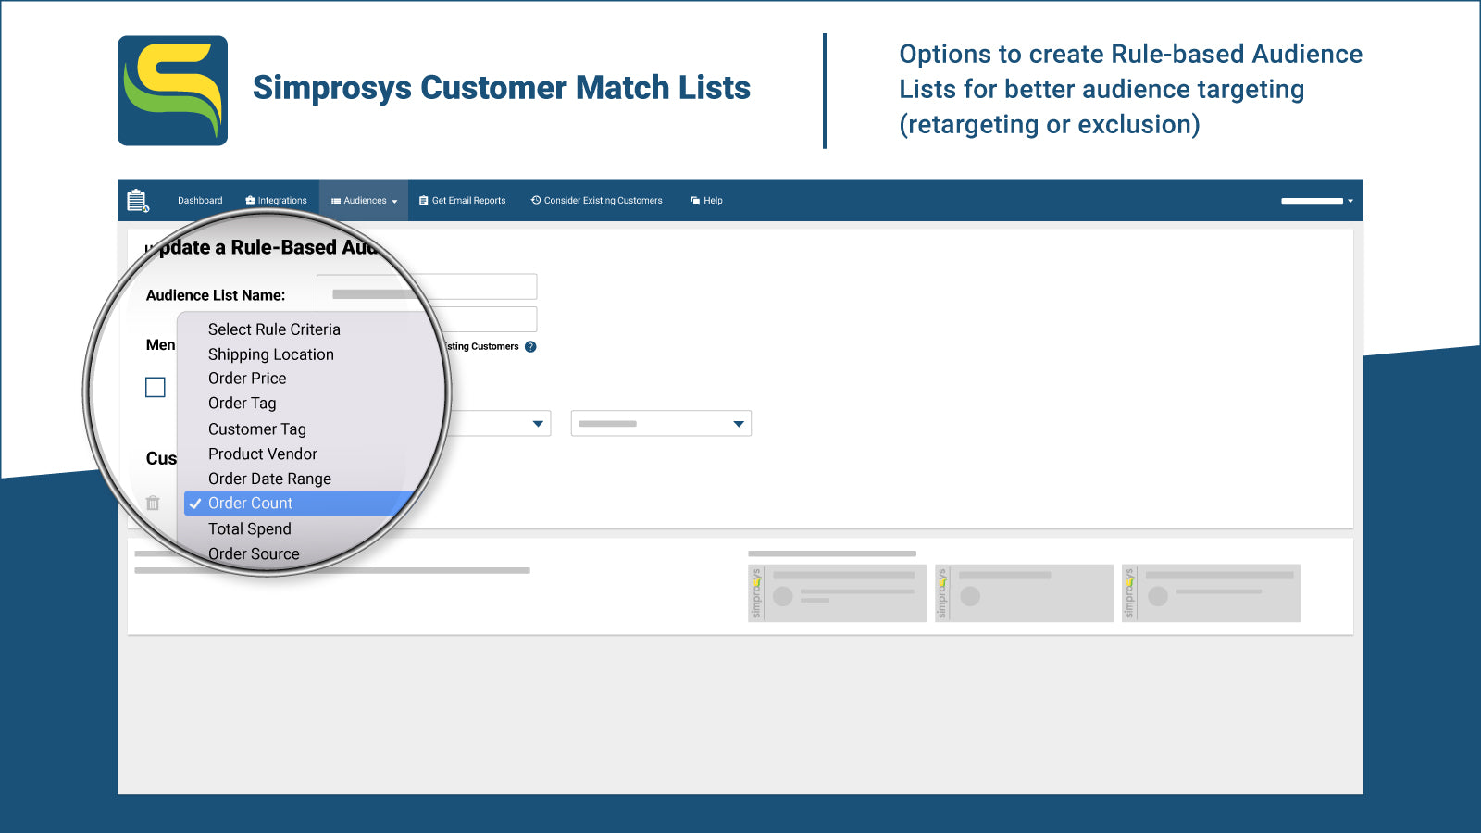Open the help tooltip question-mark icon
Screen dimensions: 1481x833
click(530, 347)
